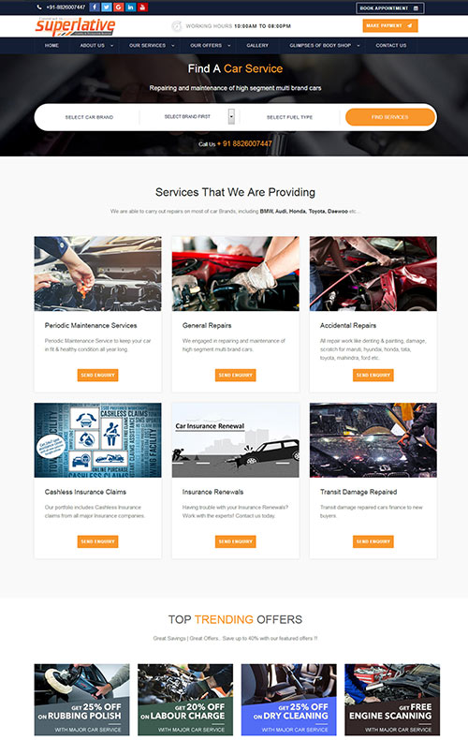Open the Gallery menu item

coord(257,45)
